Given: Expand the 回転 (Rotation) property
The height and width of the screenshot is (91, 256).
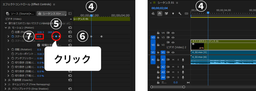Looking at the screenshot, I should click(8, 49).
